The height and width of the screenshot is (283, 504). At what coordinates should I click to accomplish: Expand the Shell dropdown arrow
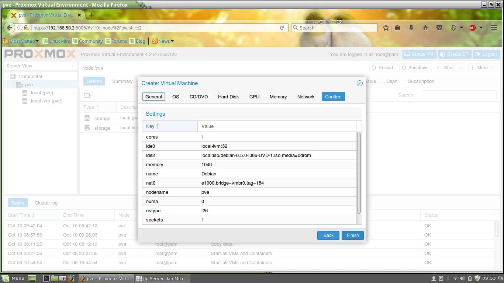pos(461,67)
